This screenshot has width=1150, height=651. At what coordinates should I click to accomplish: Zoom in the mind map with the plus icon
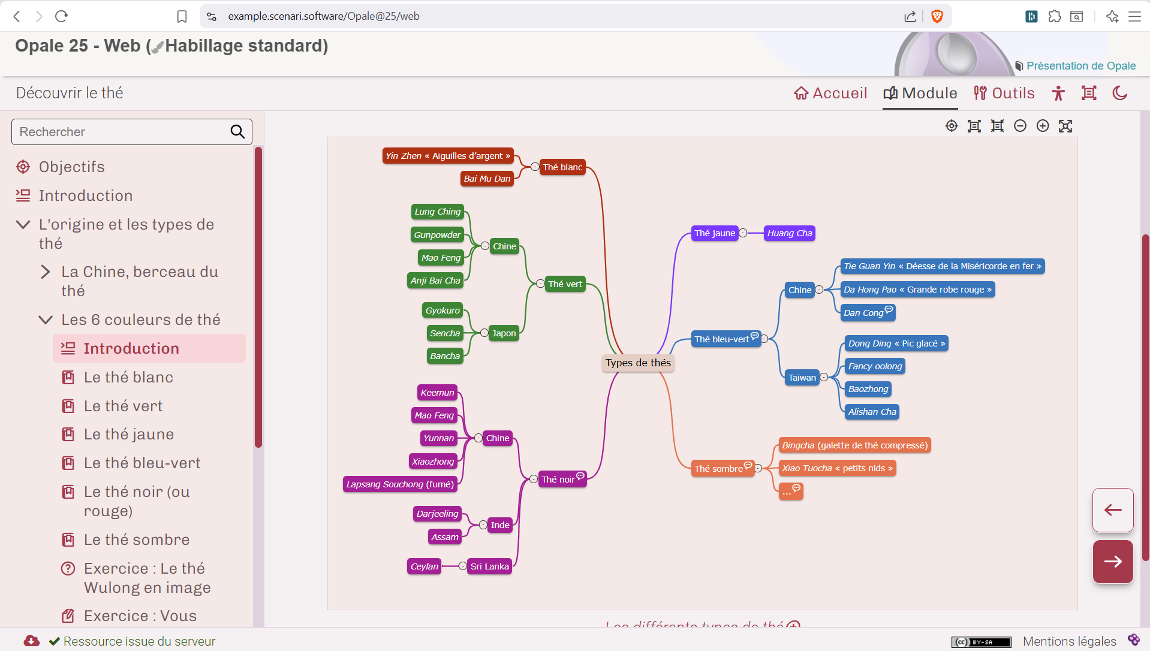point(1043,126)
